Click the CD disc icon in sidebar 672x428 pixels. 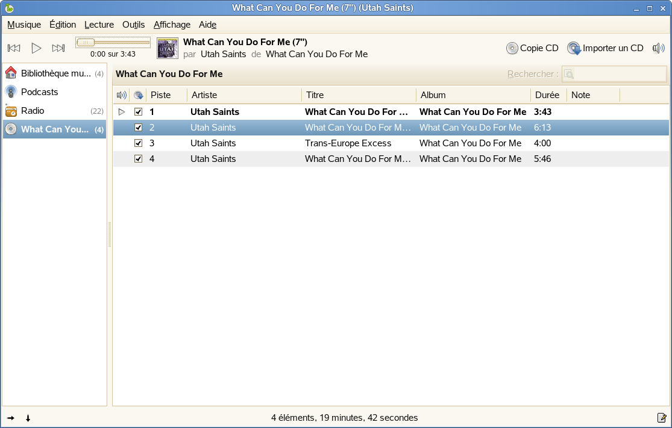[11, 129]
